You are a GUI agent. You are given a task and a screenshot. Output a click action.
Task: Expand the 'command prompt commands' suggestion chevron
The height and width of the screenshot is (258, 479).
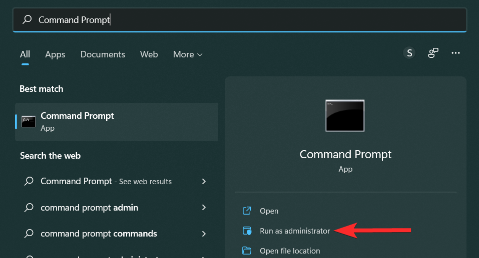click(204, 234)
